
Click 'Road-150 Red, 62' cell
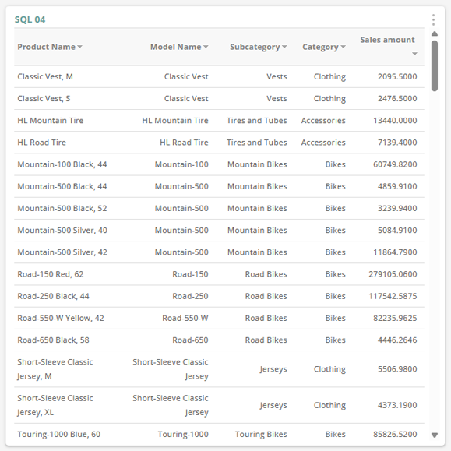51,274
